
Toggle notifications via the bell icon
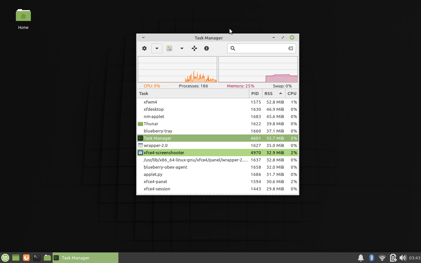click(x=360, y=258)
